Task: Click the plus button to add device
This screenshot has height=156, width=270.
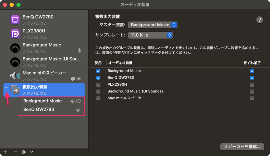Action: [5, 152]
